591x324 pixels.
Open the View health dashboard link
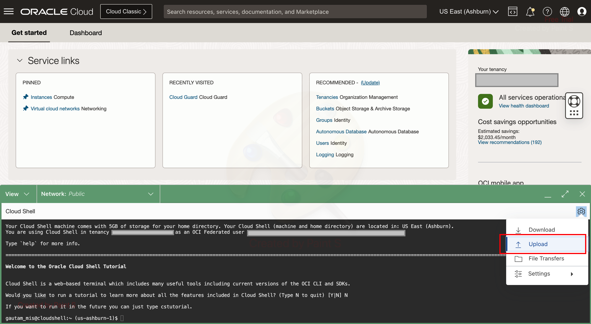(524, 106)
